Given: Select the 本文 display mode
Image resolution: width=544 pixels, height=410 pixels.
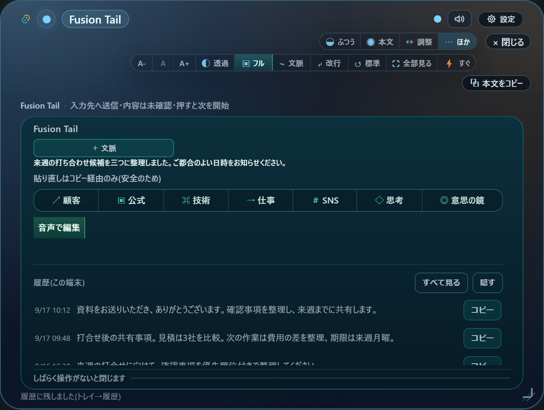Looking at the screenshot, I should point(380,42).
